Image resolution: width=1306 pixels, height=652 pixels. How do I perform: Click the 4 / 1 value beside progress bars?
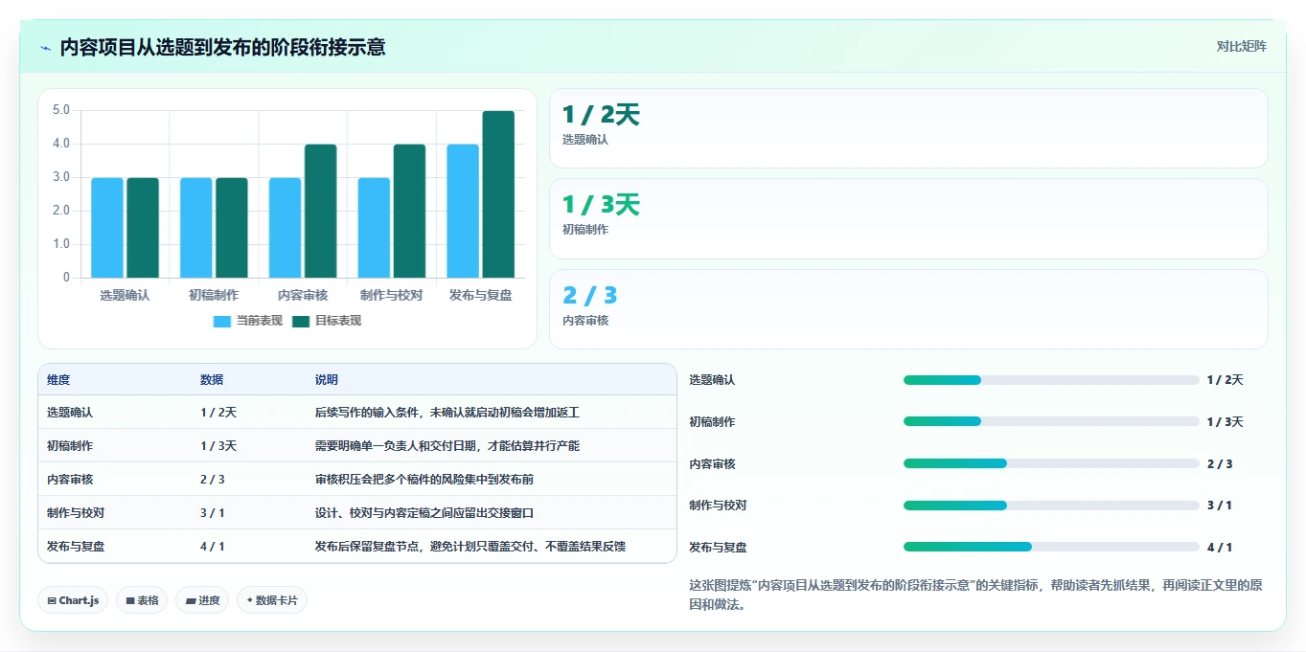click(1220, 548)
